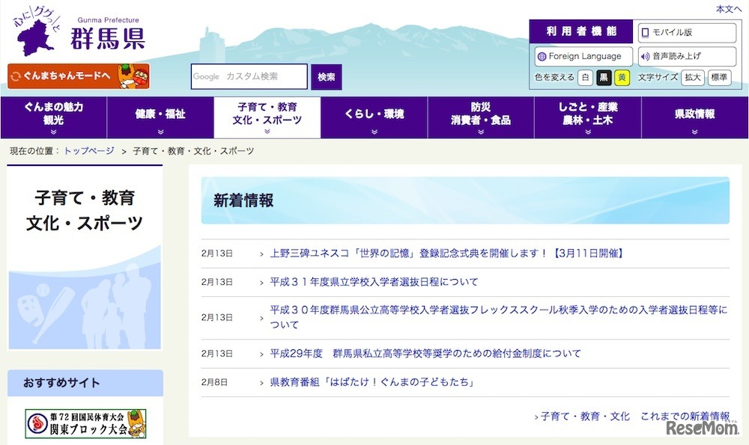Open the トップページ breadcrumb link
The height and width of the screenshot is (445, 749).
tap(88, 150)
